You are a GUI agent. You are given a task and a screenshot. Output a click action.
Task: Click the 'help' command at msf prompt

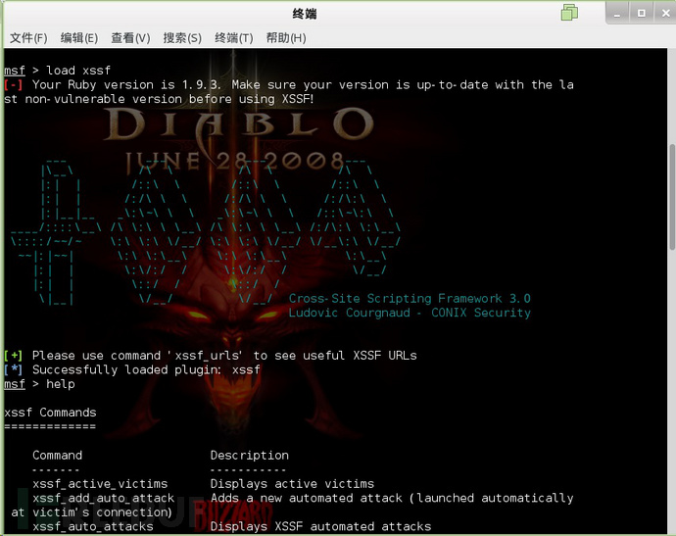[61, 384]
